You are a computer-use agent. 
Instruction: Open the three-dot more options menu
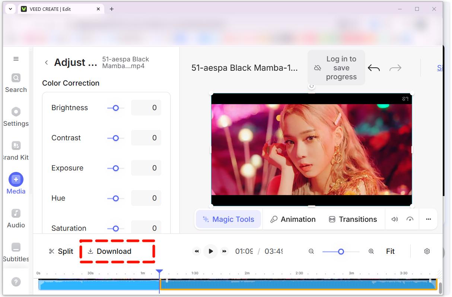tap(428, 219)
